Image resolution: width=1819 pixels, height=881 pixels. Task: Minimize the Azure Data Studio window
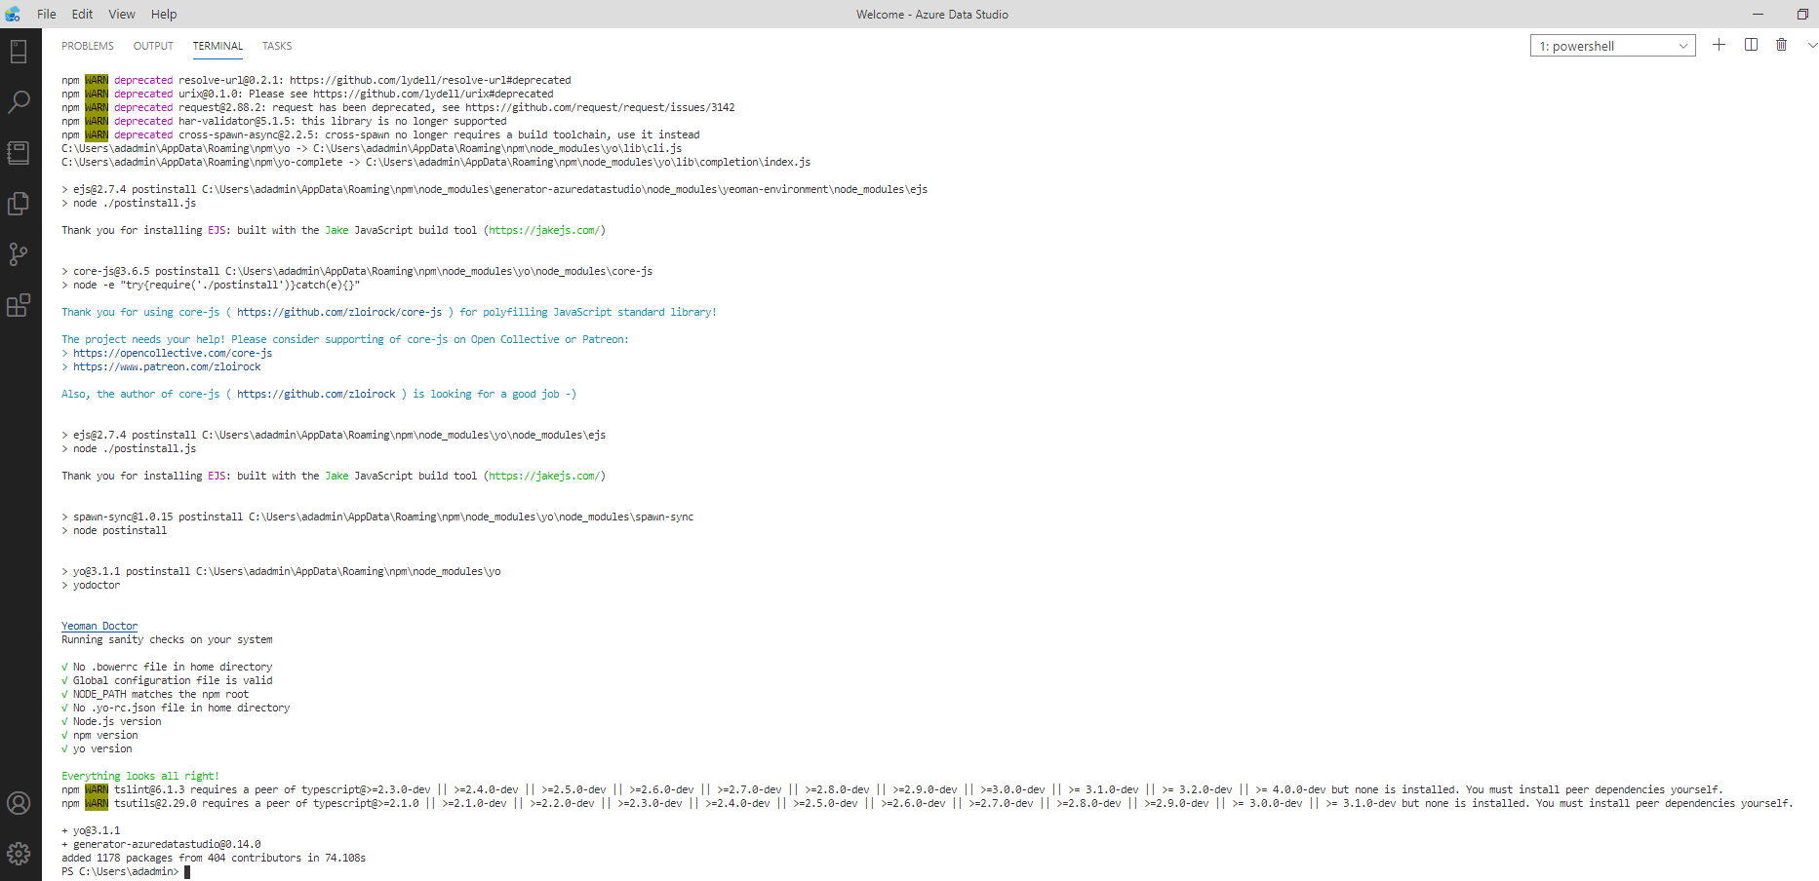click(1758, 14)
